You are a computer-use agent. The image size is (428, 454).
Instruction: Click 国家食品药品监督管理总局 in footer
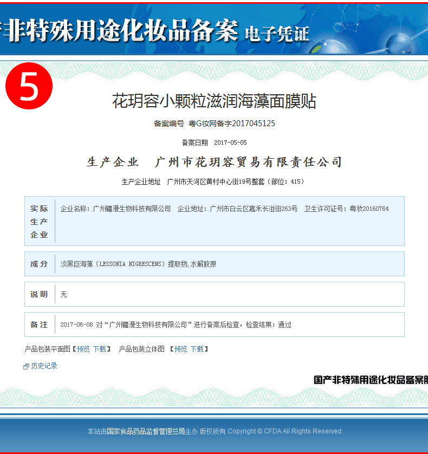pyautogui.click(x=146, y=431)
